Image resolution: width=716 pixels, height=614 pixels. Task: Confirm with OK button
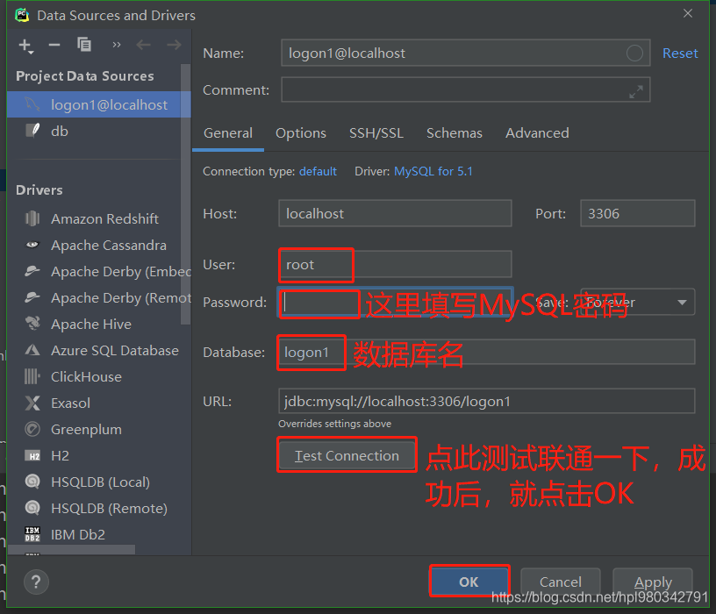tap(469, 582)
